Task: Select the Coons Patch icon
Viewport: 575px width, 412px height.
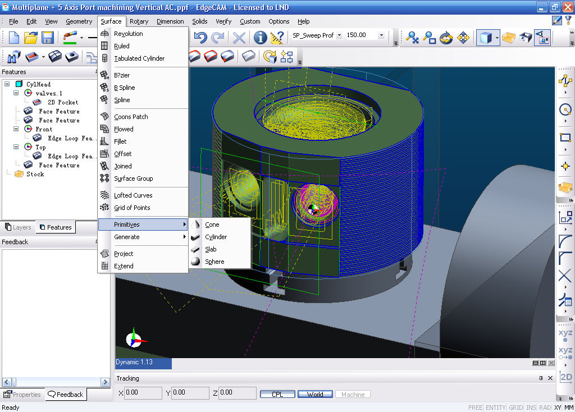Action: point(104,117)
